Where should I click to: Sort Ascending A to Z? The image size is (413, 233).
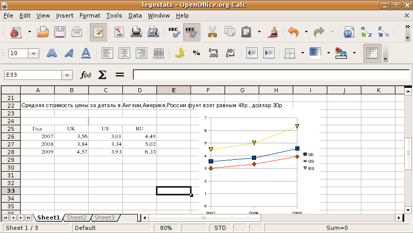[366, 32]
